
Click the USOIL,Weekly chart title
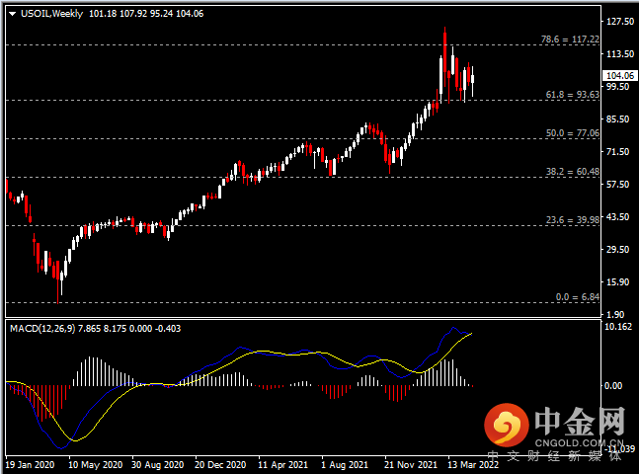[x=51, y=14]
